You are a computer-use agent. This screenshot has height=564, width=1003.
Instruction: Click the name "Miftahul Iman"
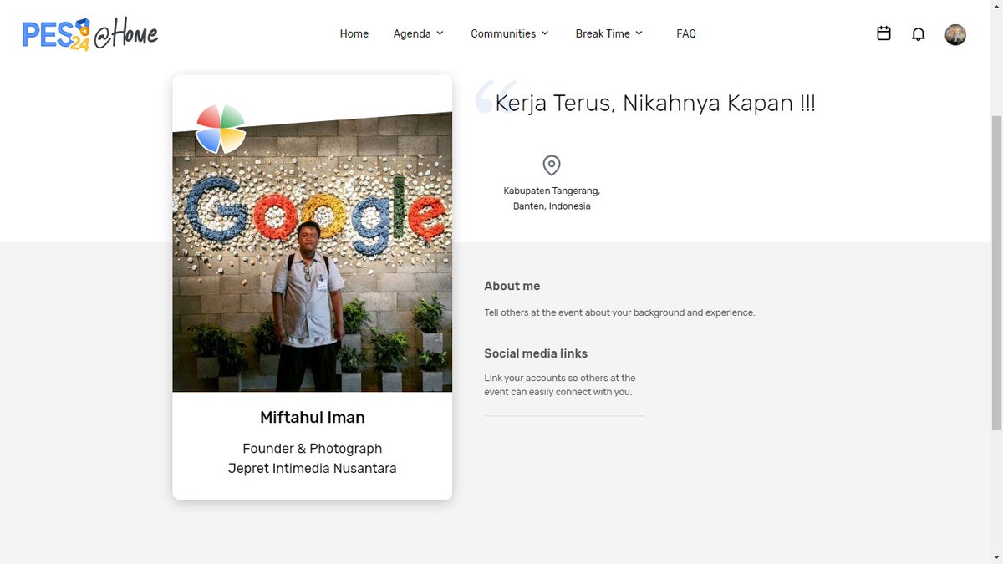point(313,417)
